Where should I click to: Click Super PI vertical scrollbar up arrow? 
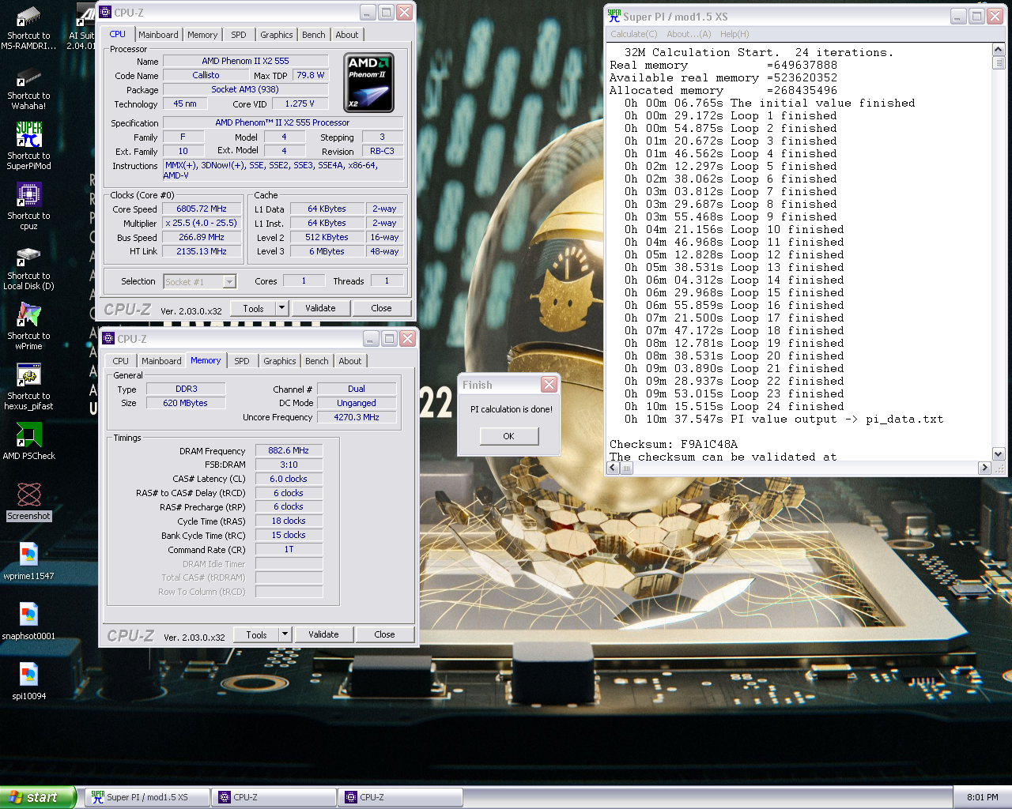999,50
